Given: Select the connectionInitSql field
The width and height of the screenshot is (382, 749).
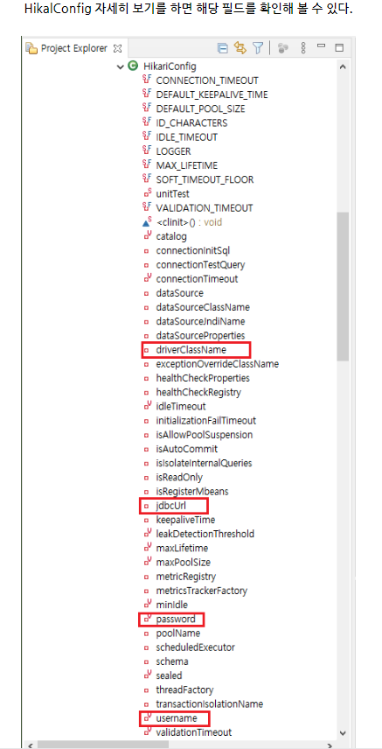Looking at the screenshot, I should point(193,251).
